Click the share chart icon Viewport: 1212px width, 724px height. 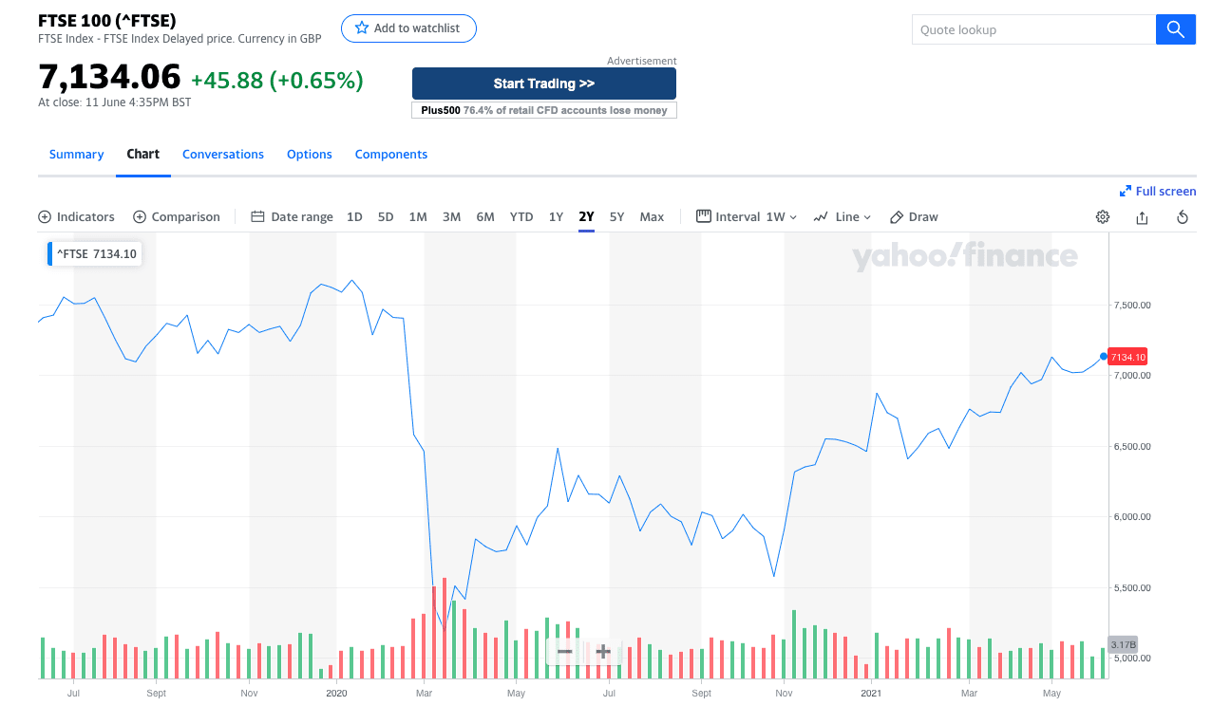coord(1143,217)
